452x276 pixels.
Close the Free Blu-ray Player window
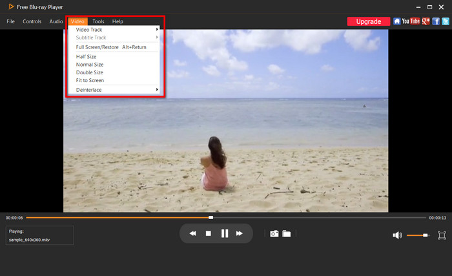(x=441, y=7)
